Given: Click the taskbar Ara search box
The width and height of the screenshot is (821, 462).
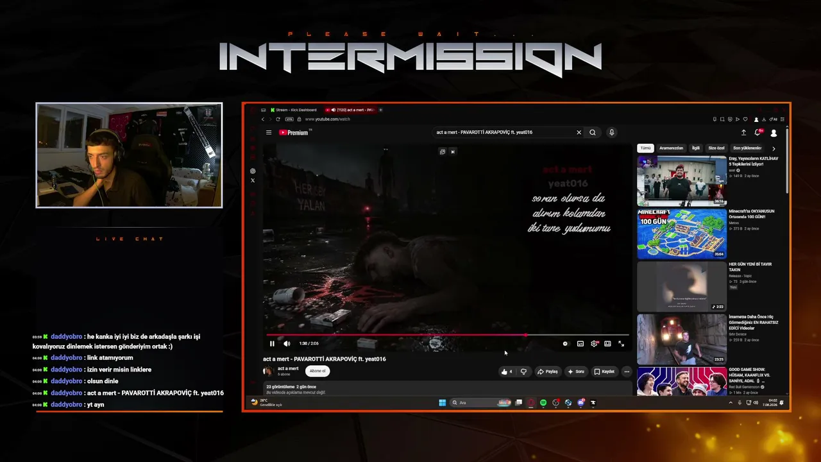Looking at the screenshot, I should point(481,403).
